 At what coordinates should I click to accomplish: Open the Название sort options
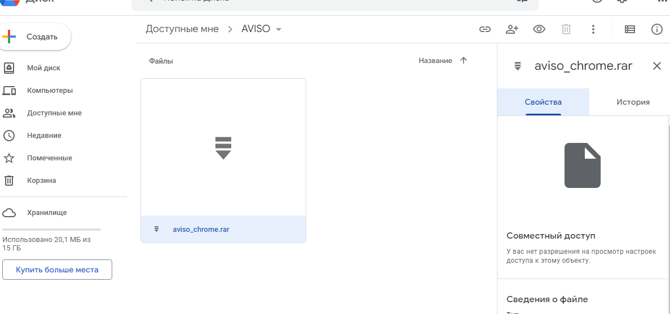(435, 61)
